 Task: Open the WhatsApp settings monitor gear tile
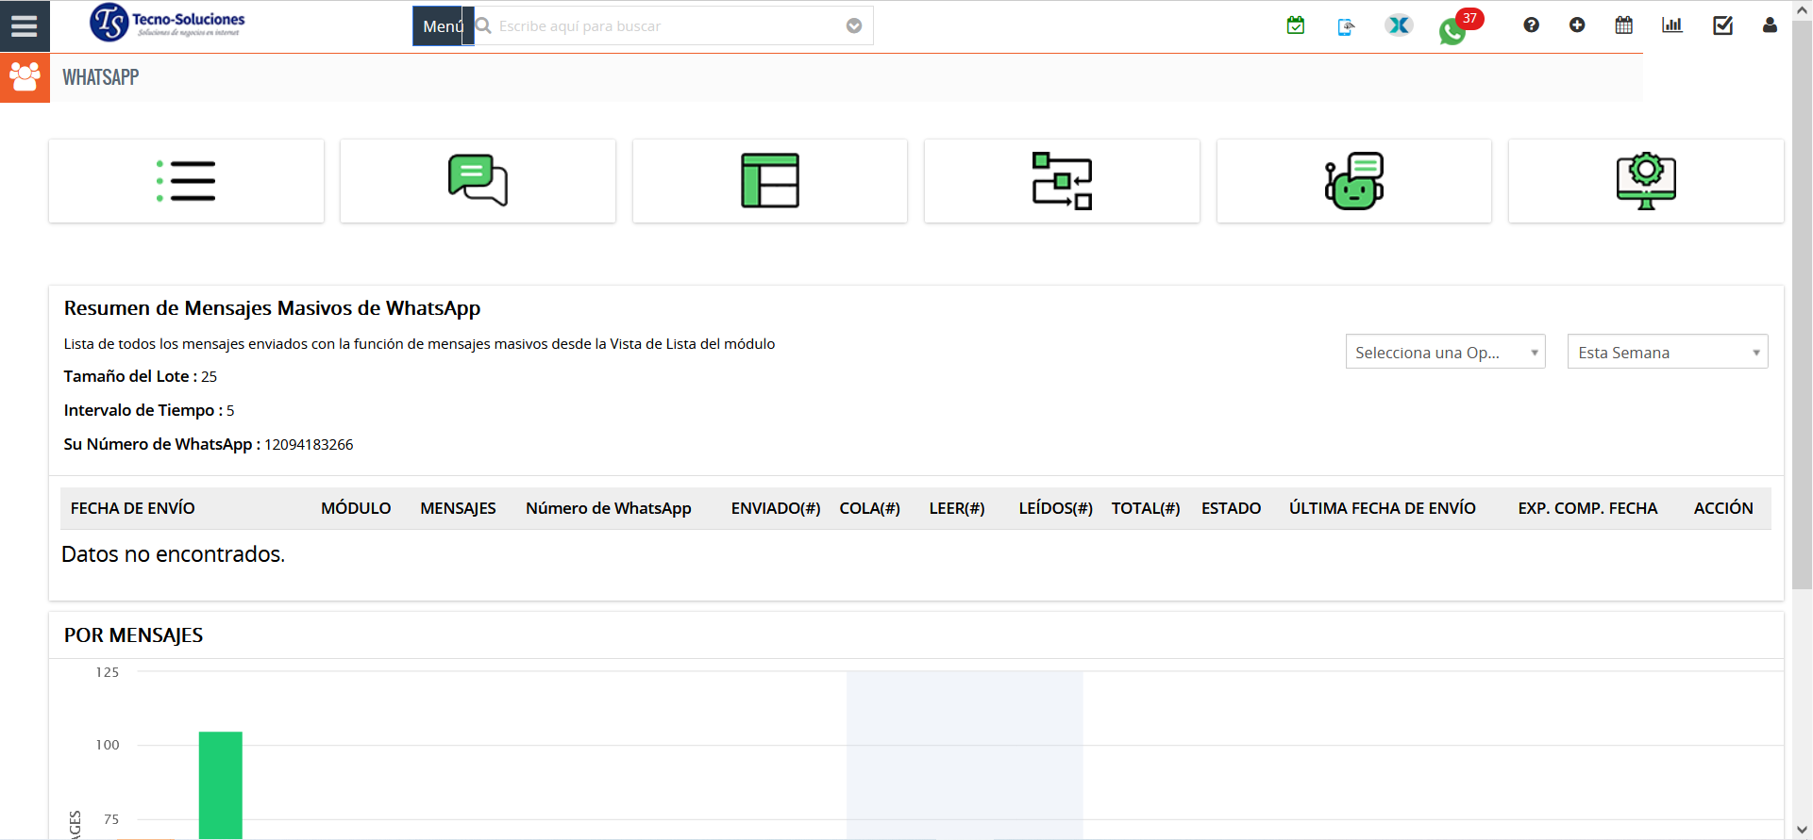coord(1645,181)
